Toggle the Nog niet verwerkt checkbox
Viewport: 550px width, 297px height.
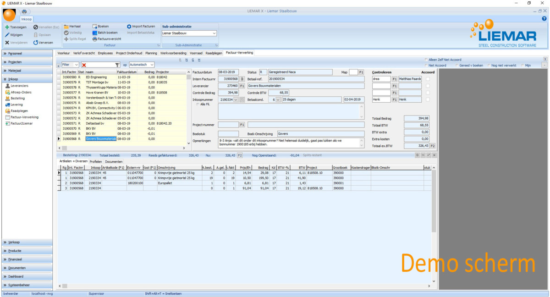tap(489, 66)
